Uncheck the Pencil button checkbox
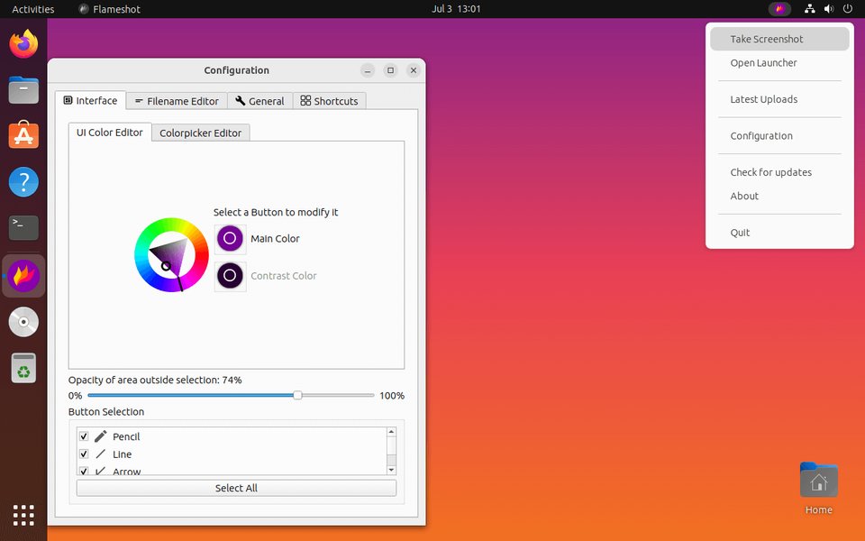The image size is (865, 541). [x=84, y=436]
